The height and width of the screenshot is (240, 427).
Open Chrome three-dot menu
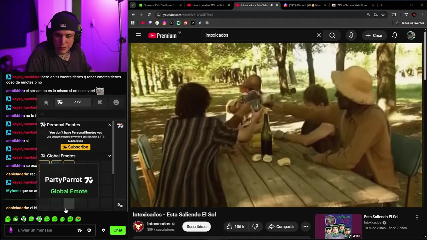pos(422,15)
